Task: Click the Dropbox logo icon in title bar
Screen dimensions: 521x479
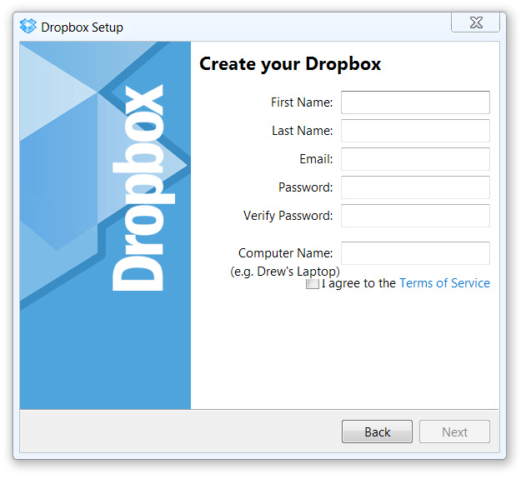Action: tap(28, 26)
